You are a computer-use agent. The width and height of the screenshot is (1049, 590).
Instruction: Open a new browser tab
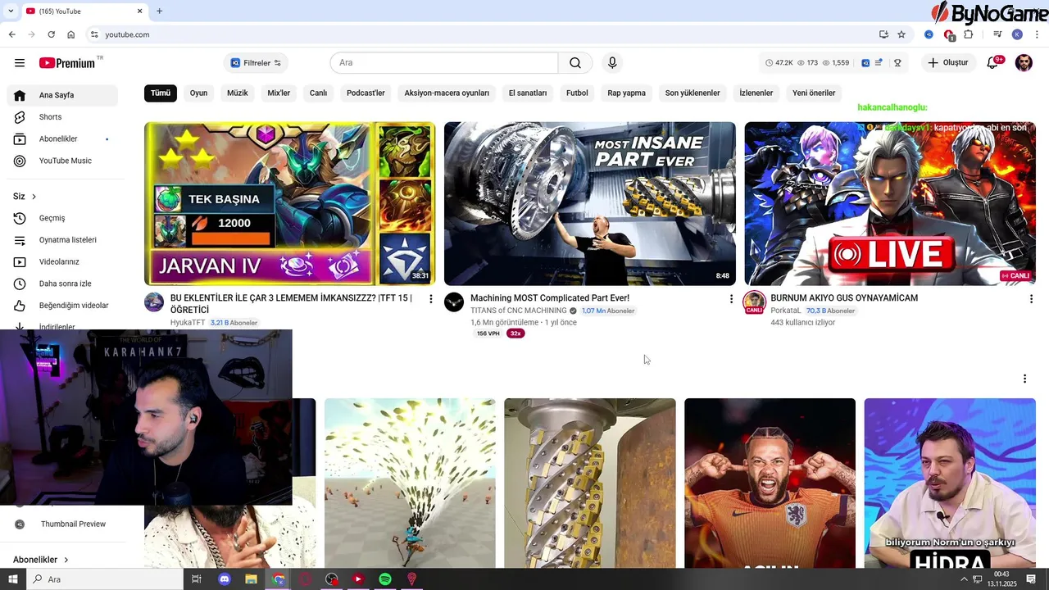tap(159, 11)
